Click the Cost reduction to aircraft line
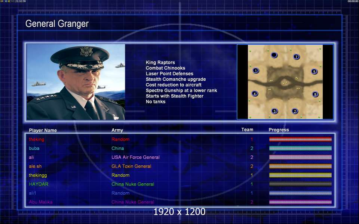The width and height of the screenshot is (359, 224). click(174, 85)
